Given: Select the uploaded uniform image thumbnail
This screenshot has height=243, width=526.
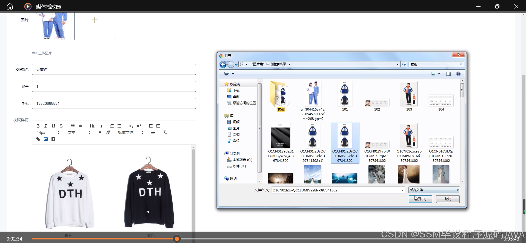Looking at the screenshot, I should coord(52,26).
